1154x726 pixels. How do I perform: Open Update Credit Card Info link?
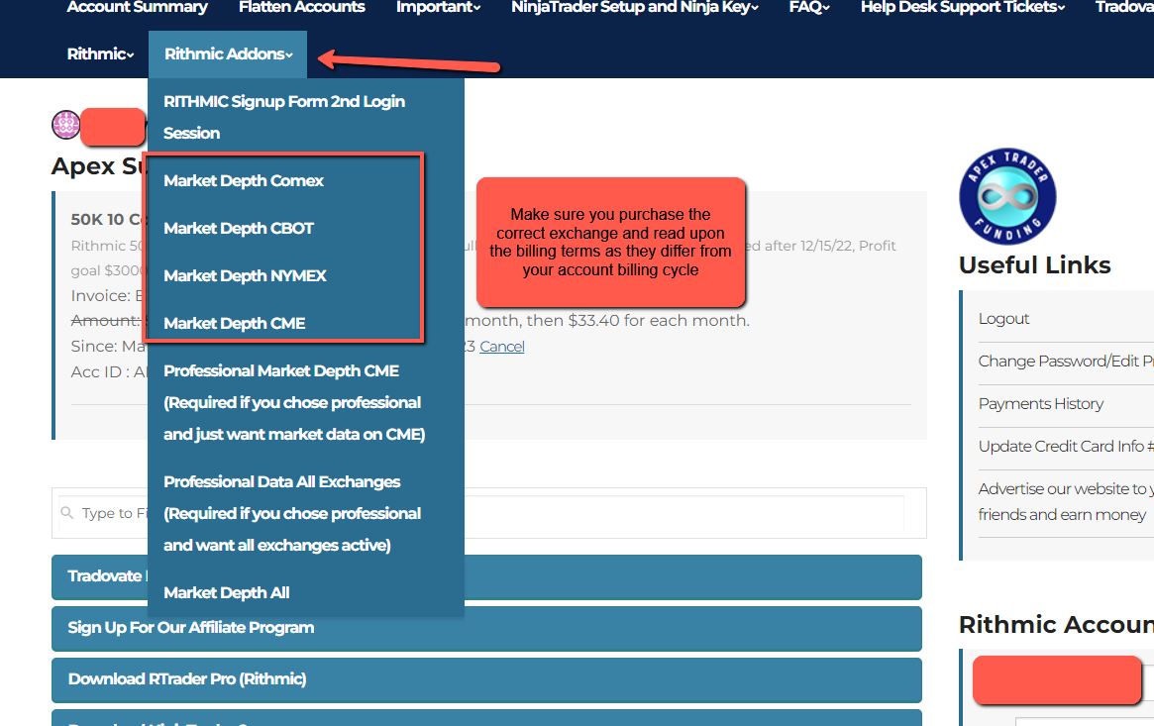pyautogui.click(x=1066, y=447)
